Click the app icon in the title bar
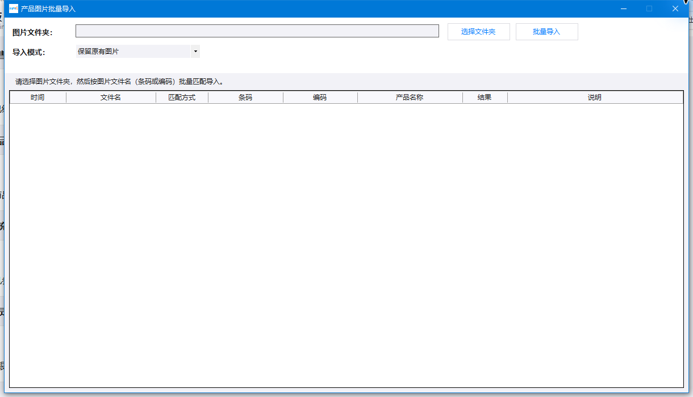 click(14, 9)
